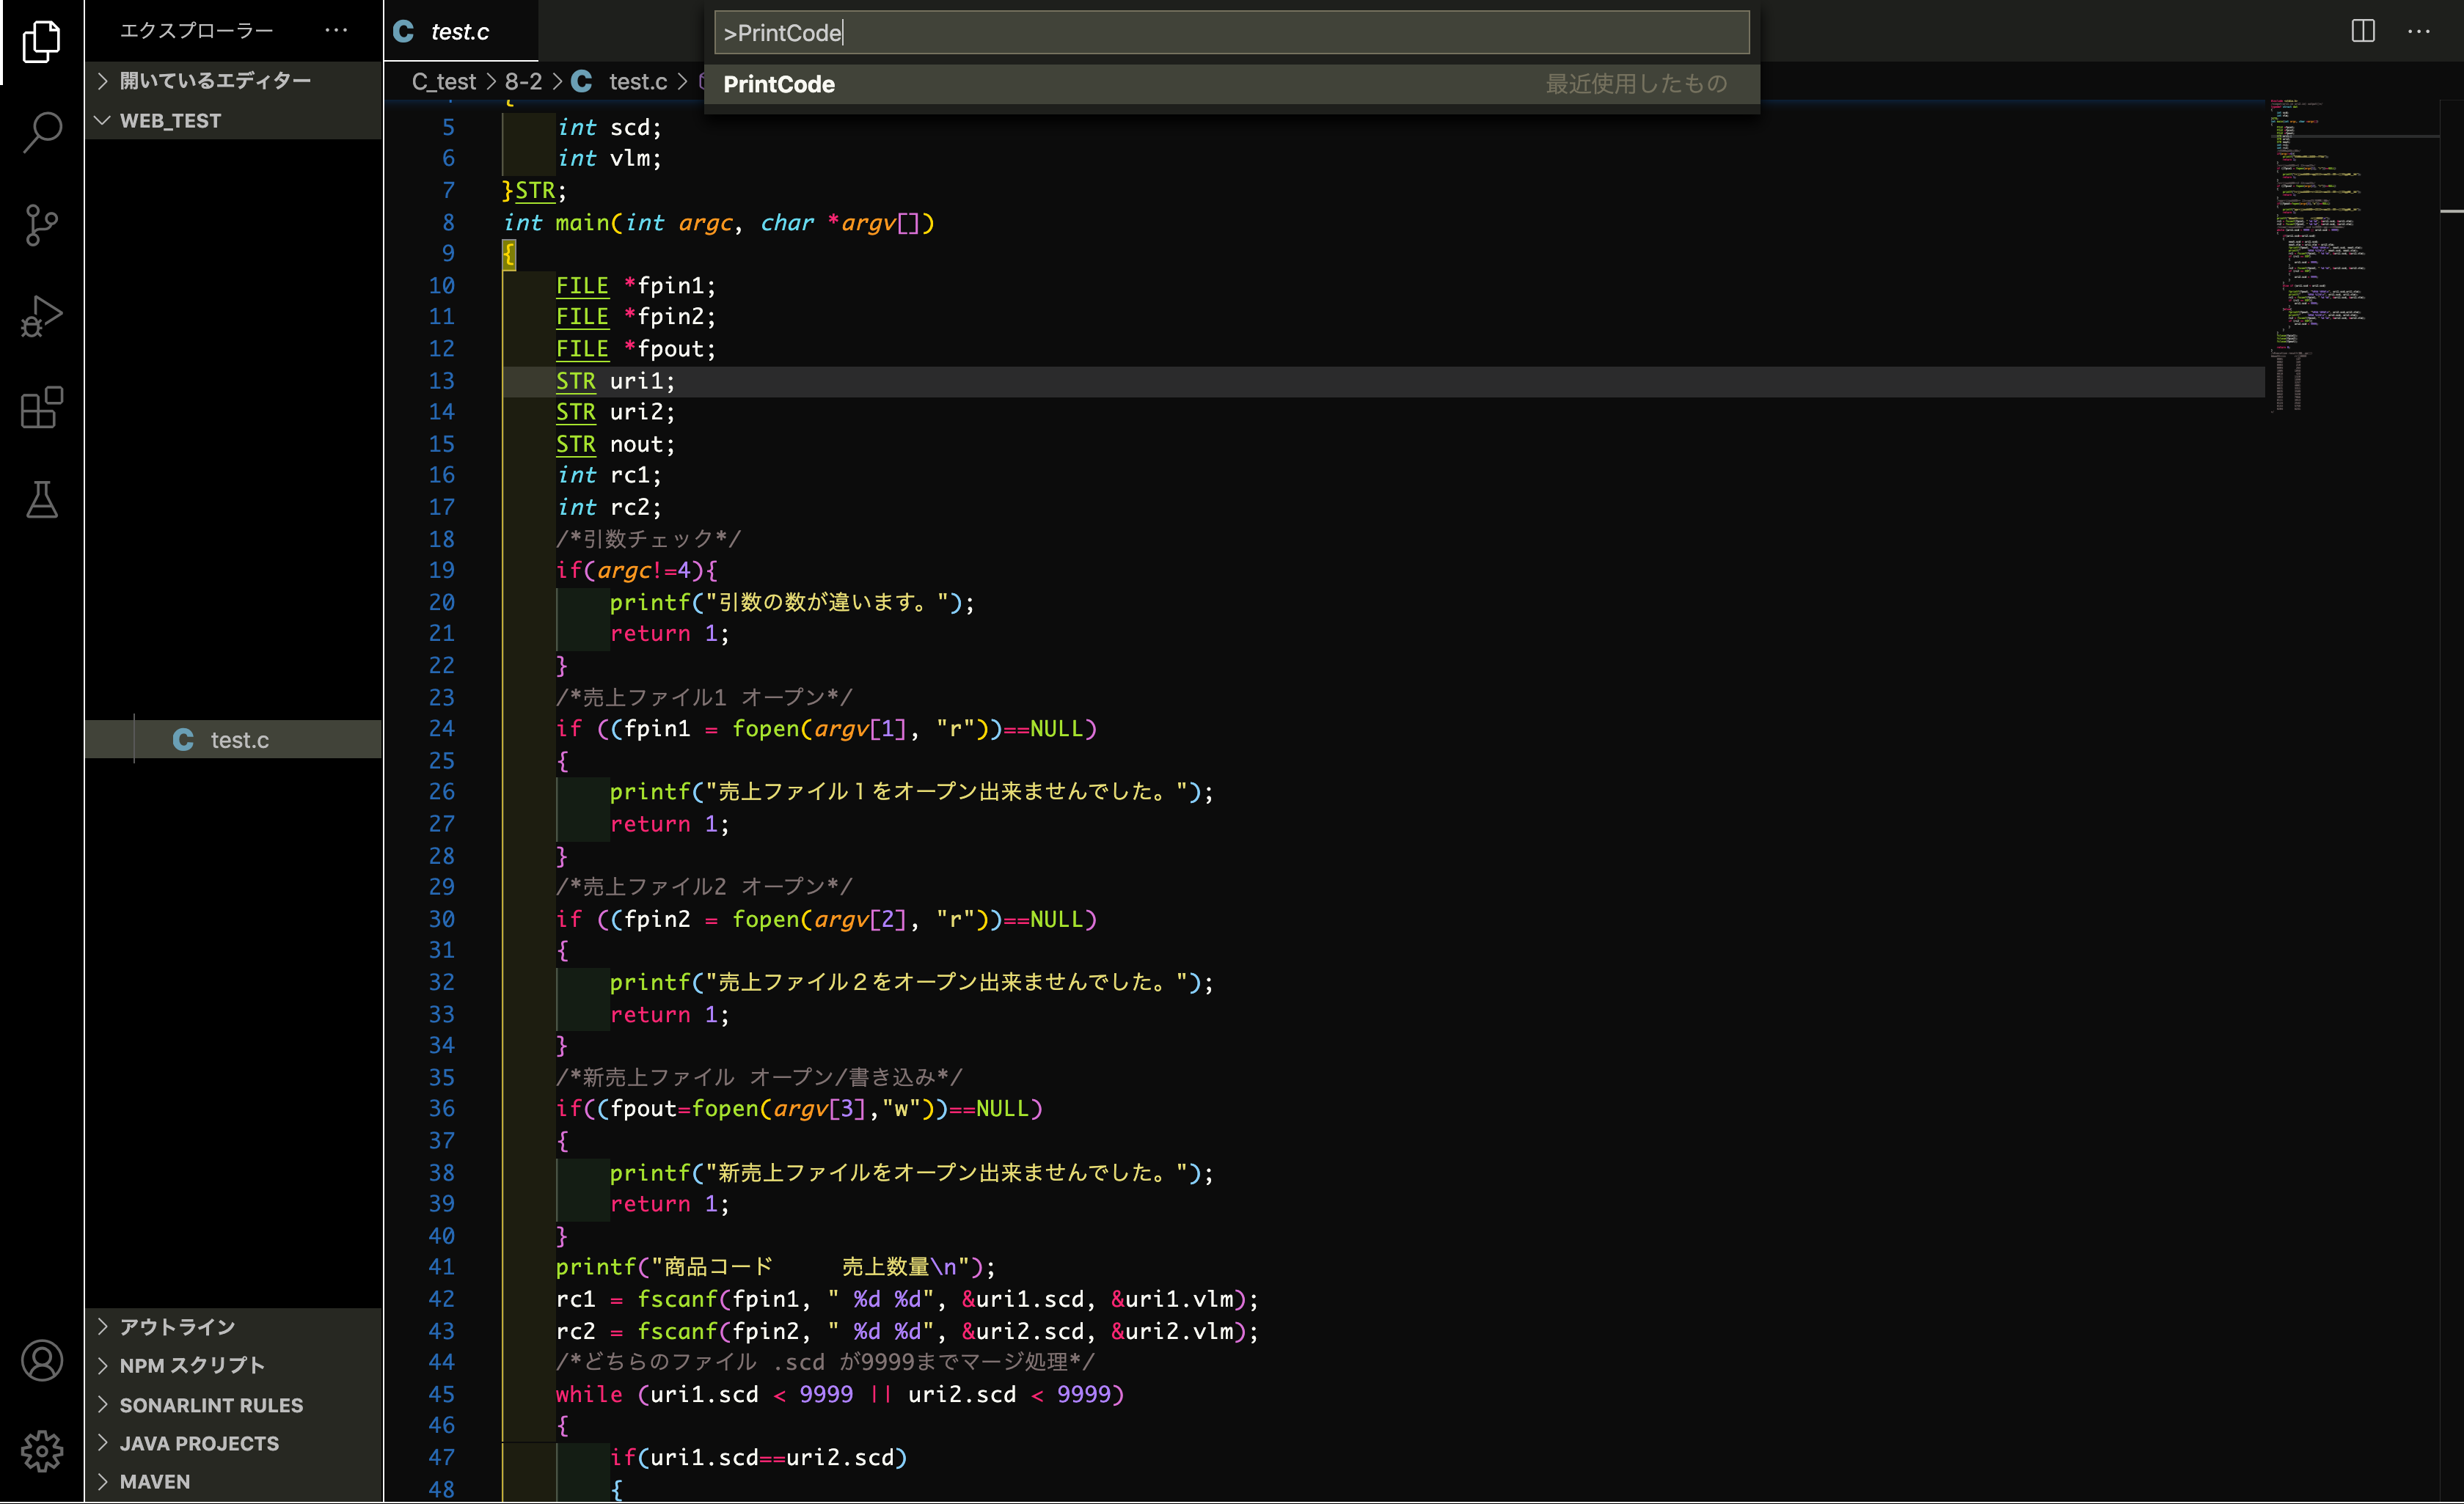Screen dimensions: 2464x1504
Task: Select the Source Control icon
Action: (41, 224)
